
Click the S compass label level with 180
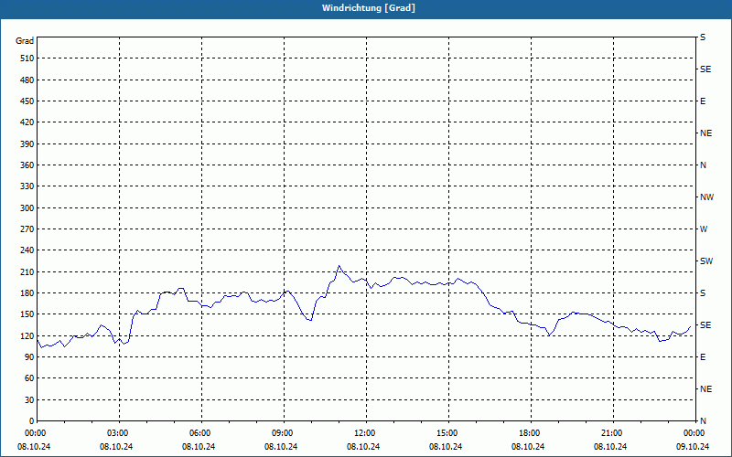(x=703, y=293)
